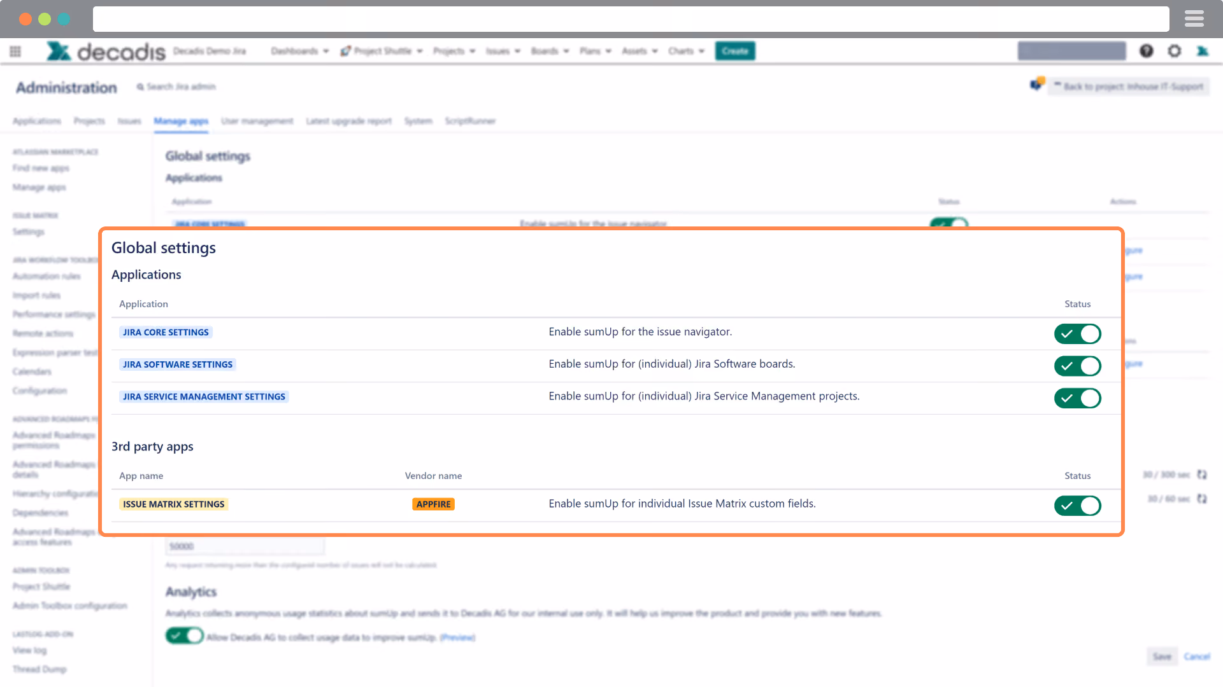Open the Issues admin tab
This screenshot has width=1223, height=687.
(x=129, y=121)
